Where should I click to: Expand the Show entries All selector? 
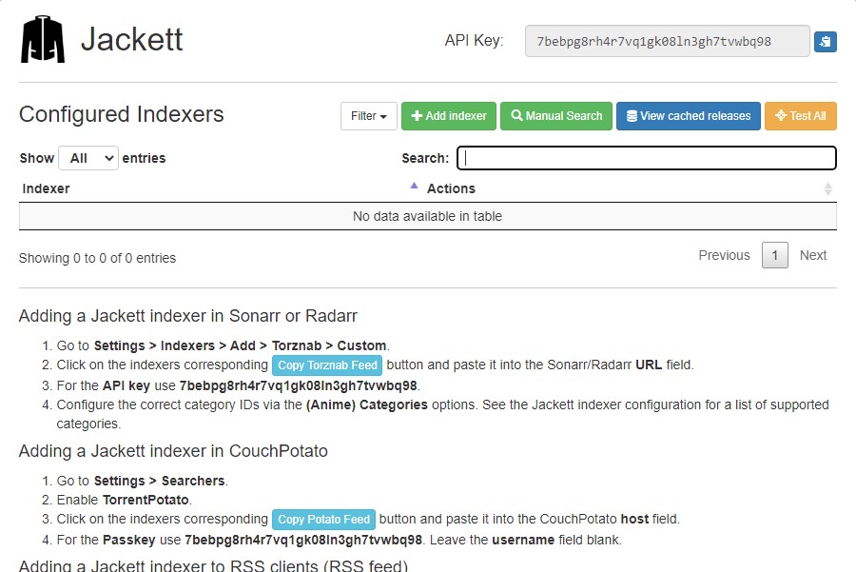pos(88,158)
